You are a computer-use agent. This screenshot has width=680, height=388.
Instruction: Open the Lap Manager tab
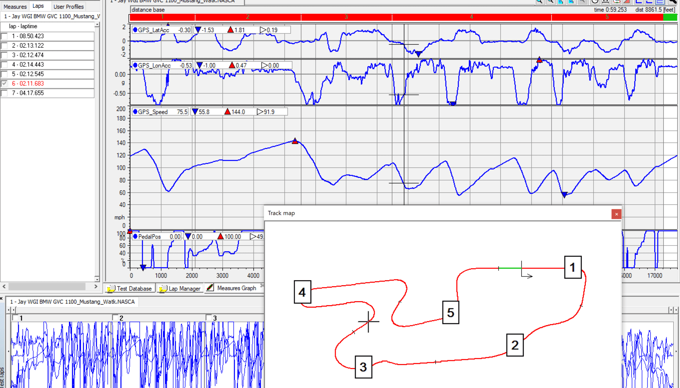180,288
